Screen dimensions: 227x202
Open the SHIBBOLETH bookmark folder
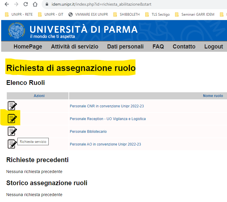pyautogui.click(x=126, y=14)
